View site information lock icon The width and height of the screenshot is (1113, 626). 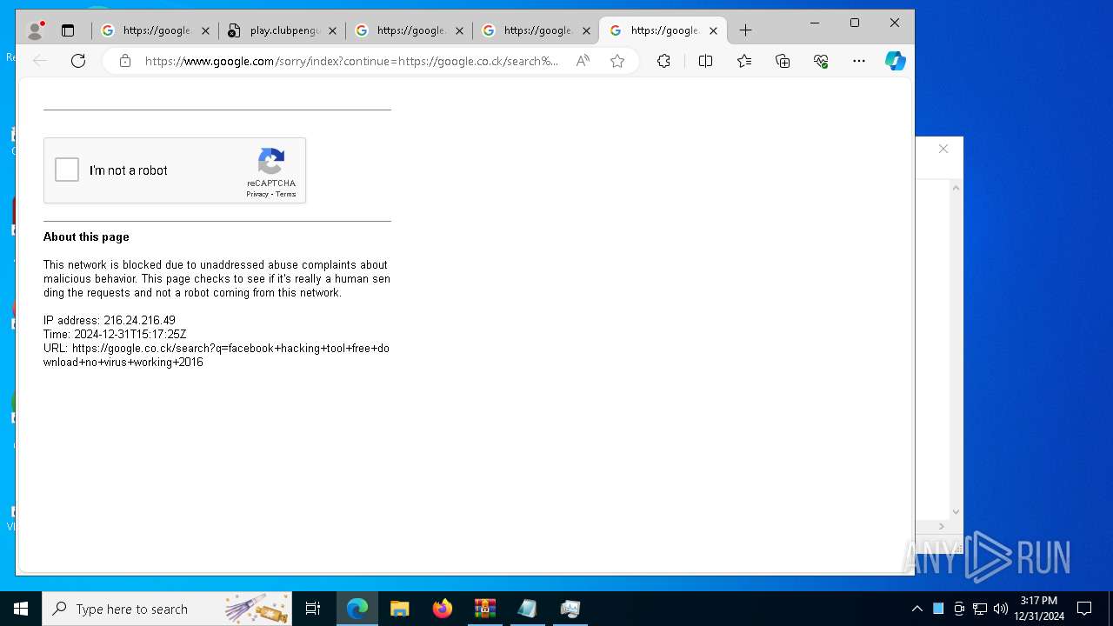(x=125, y=61)
